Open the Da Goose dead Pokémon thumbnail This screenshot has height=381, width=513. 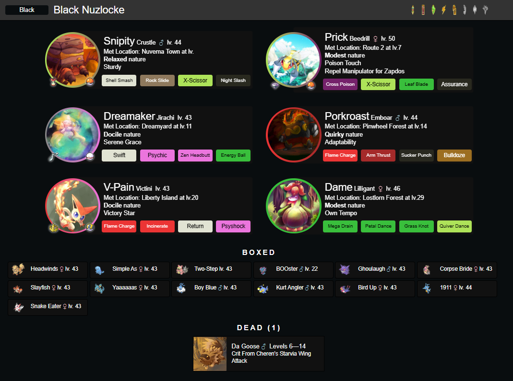[210, 354]
